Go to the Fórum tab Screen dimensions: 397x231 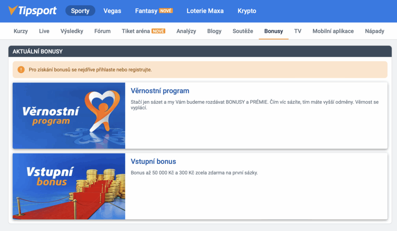coord(102,31)
